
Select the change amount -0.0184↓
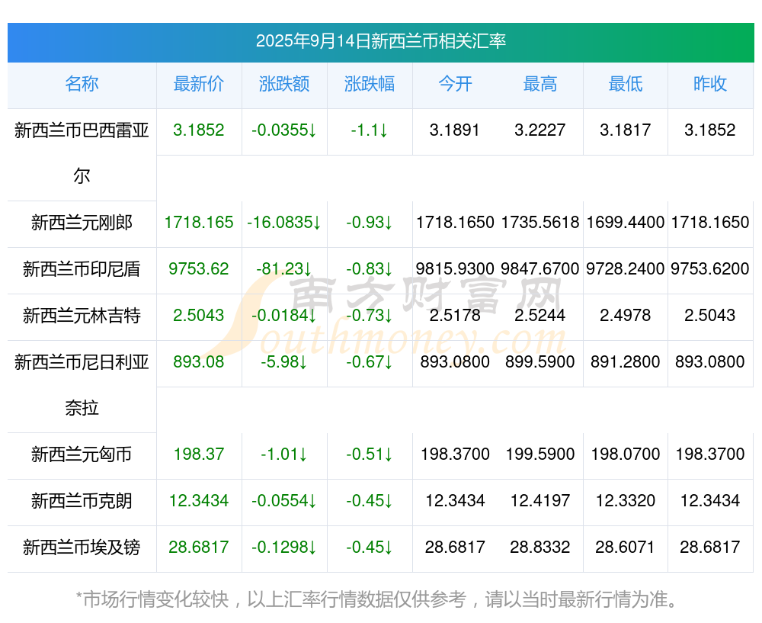(x=284, y=315)
